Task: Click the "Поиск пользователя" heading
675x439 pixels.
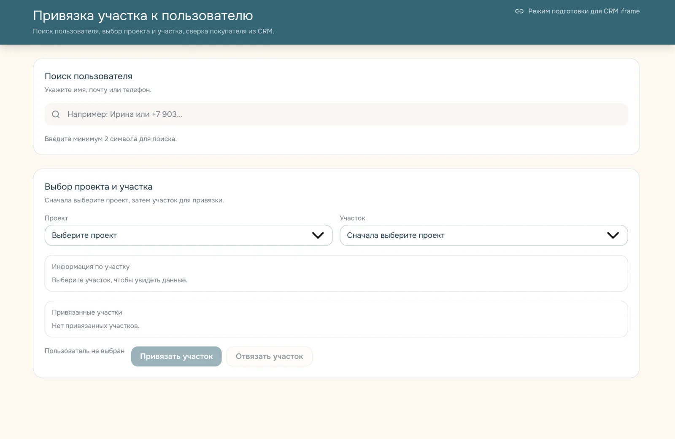Action: [x=89, y=76]
